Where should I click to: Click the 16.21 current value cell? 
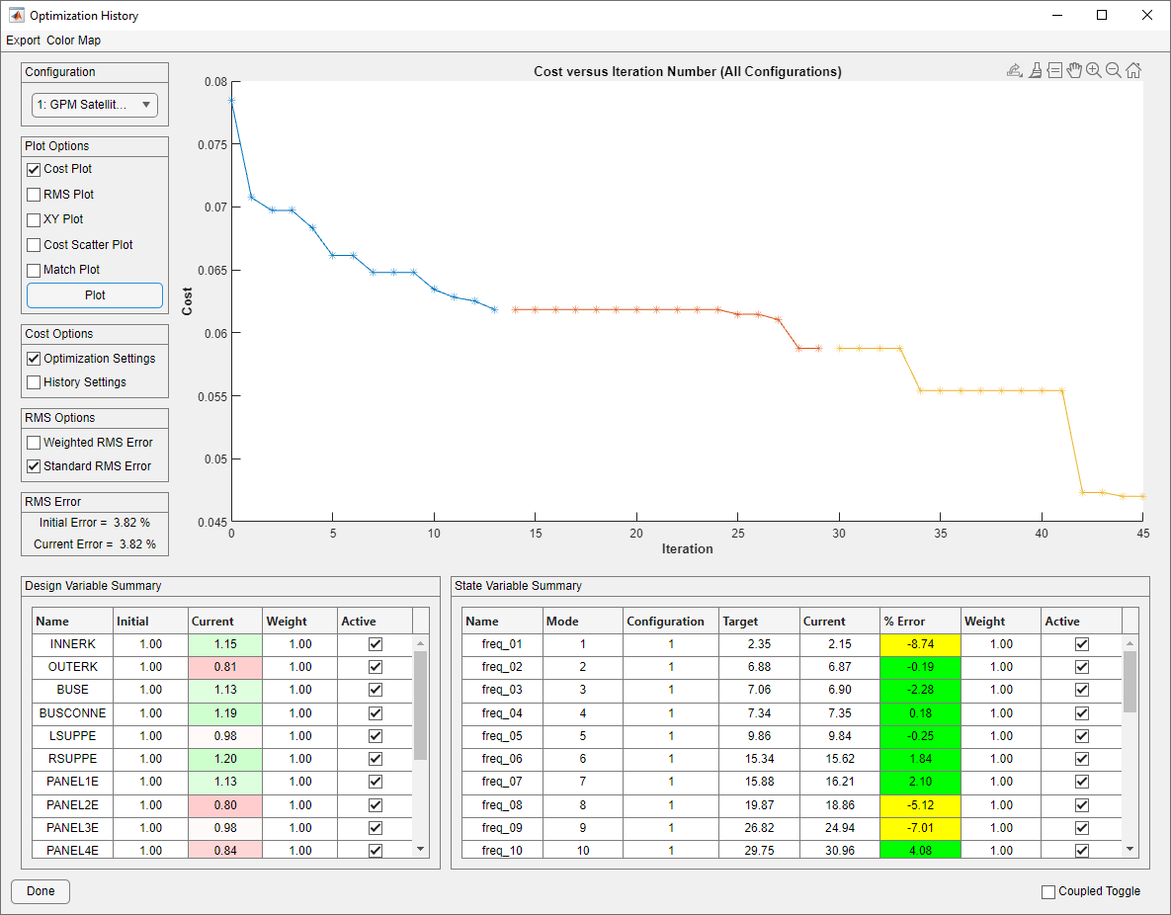(840, 782)
